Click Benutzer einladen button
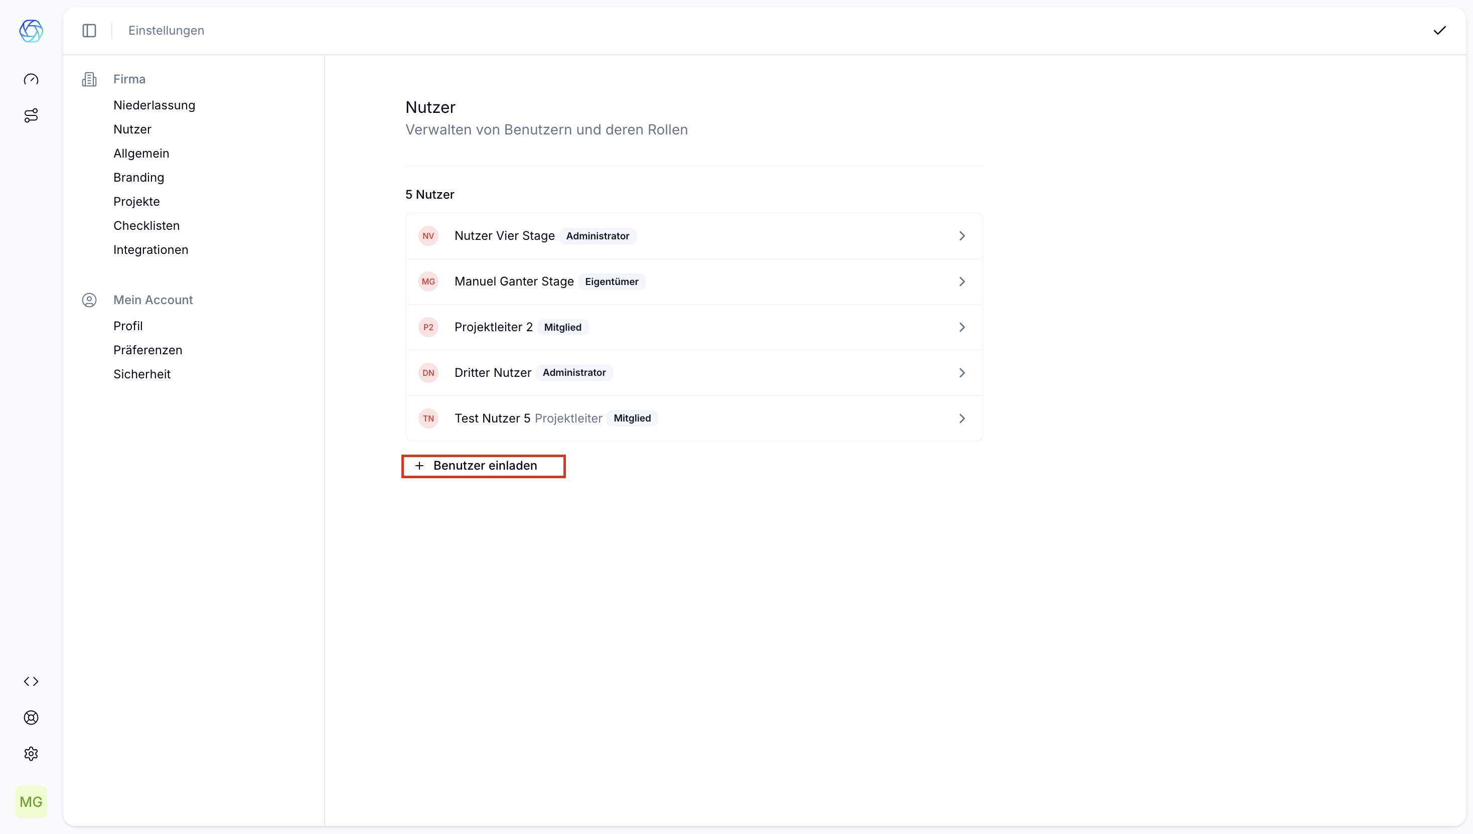Viewport: 1473px width, 834px height. pyautogui.click(x=483, y=466)
